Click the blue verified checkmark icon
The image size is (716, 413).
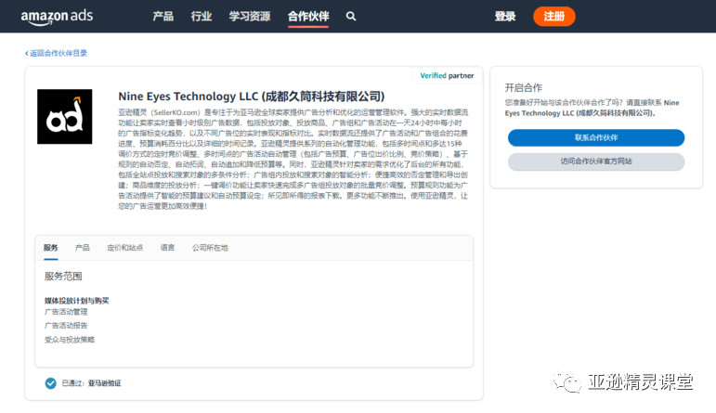[x=50, y=382]
